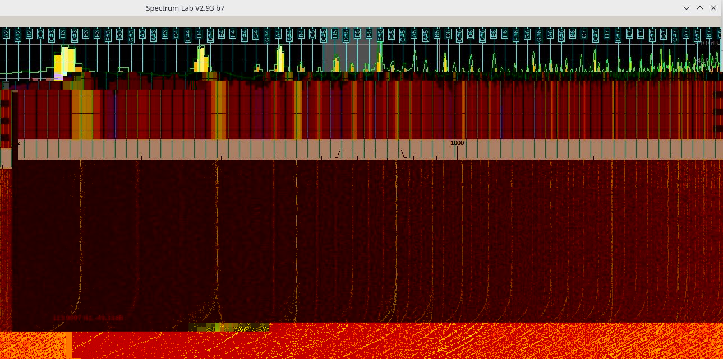
Task: Click the filter passband trapezoid on frequency scale
Action: (x=370, y=153)
